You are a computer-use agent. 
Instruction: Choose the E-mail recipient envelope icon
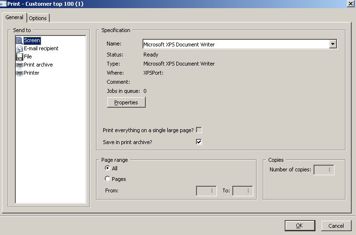[x=20, y=49]
